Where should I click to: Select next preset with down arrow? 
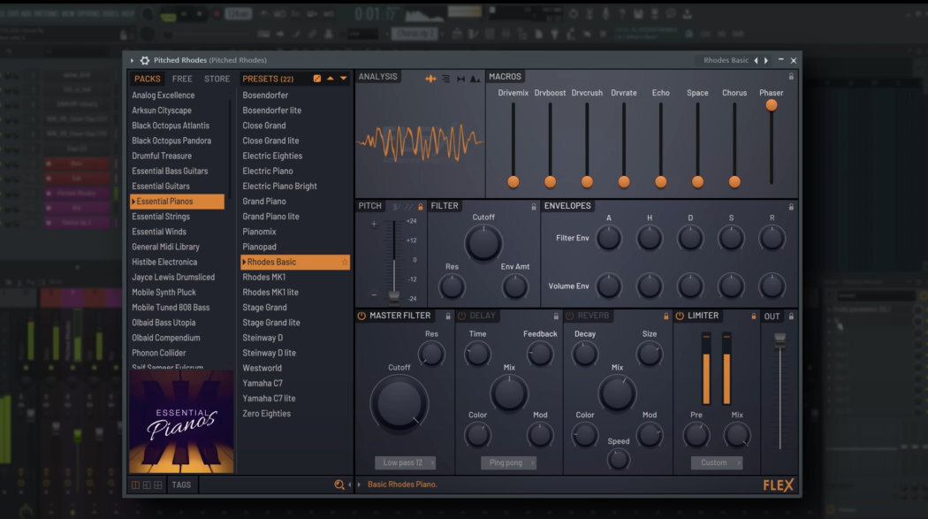pyautogui.click(x=343, y=79)
